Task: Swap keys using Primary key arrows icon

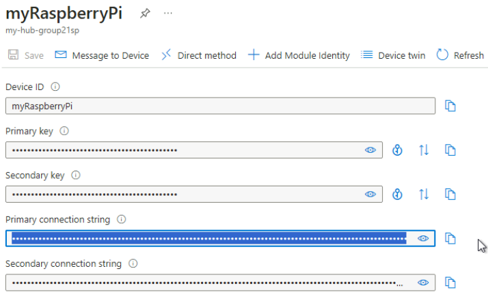Action: coord(424,150)
